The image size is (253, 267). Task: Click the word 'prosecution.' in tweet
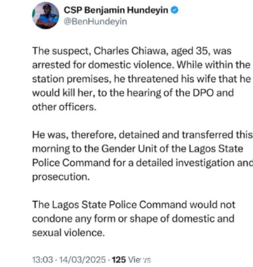click(x=61, y=177)
